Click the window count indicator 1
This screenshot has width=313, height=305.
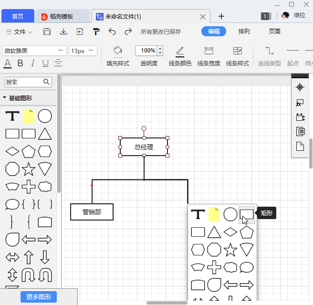click(x=266, y=16)
